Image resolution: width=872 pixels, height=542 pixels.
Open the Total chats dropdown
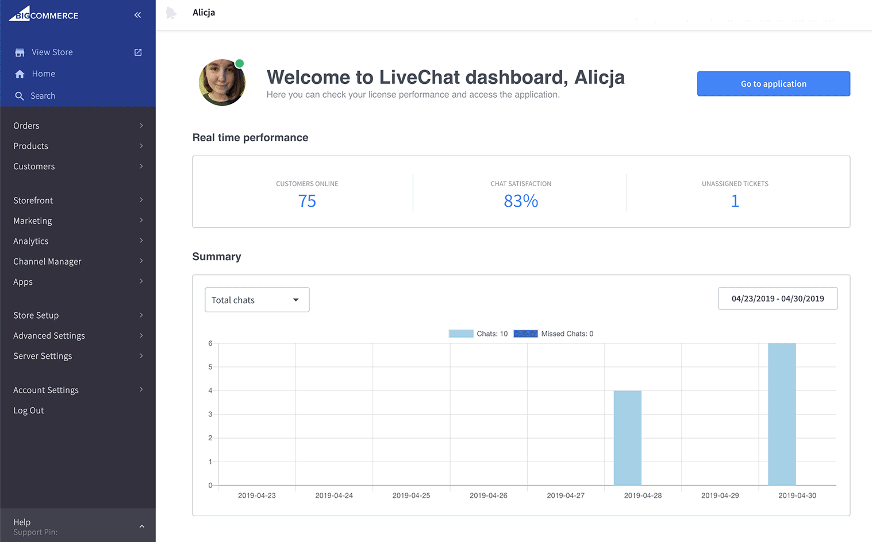257,300
